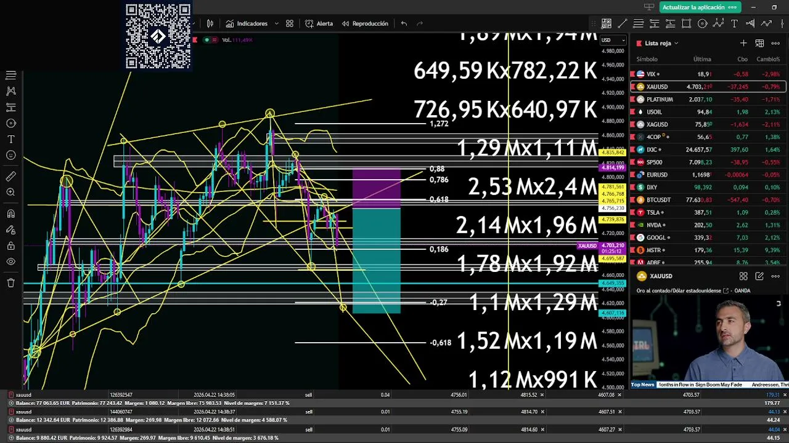Toggle lock all drawings padlock icon
Viewport: 789px width, 443px height.
(x=10, y=245)
